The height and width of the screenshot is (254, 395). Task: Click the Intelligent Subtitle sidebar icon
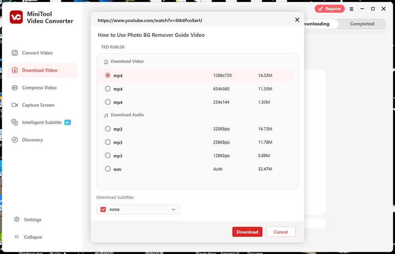(15, 123)
